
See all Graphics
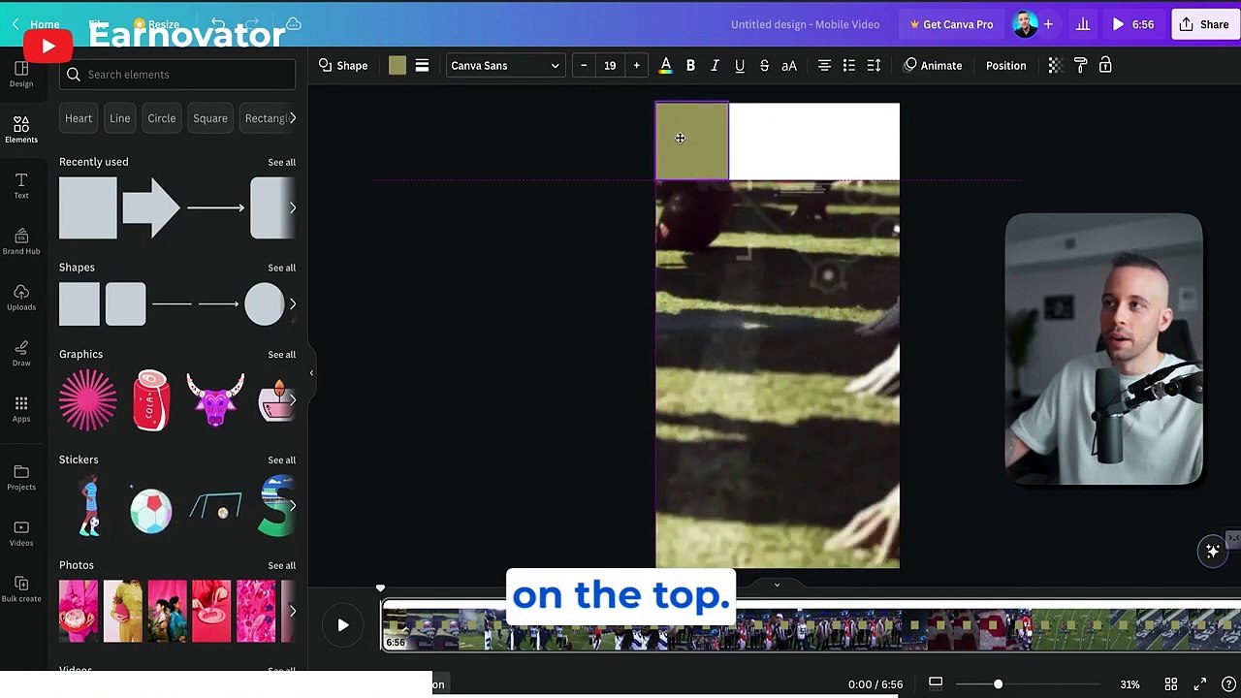point(282,355)
